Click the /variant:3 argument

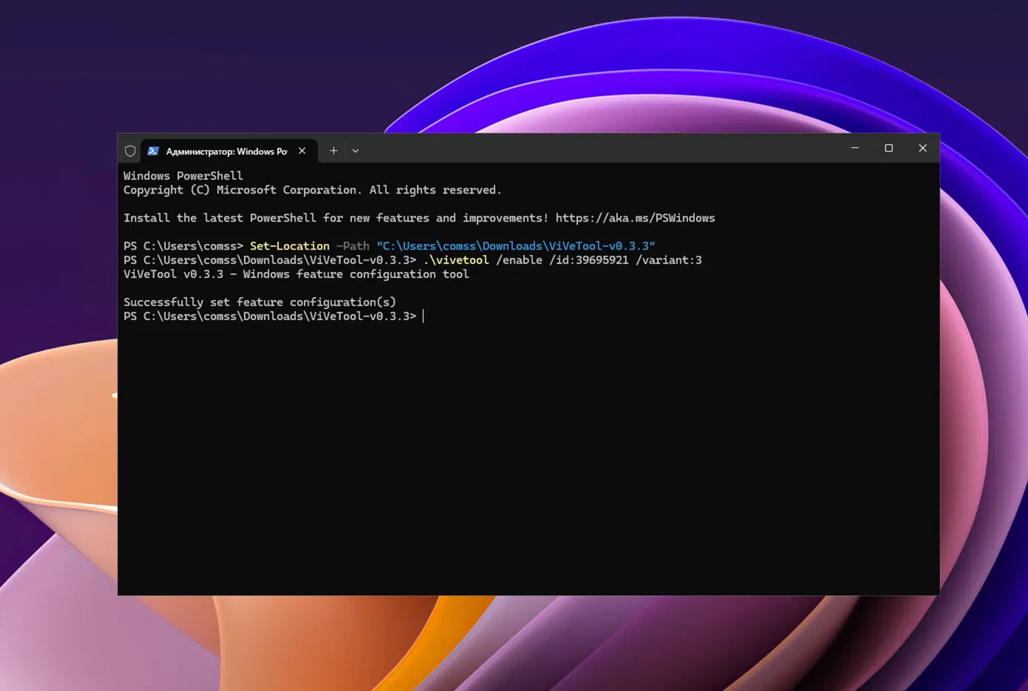(x=669, y=260)
